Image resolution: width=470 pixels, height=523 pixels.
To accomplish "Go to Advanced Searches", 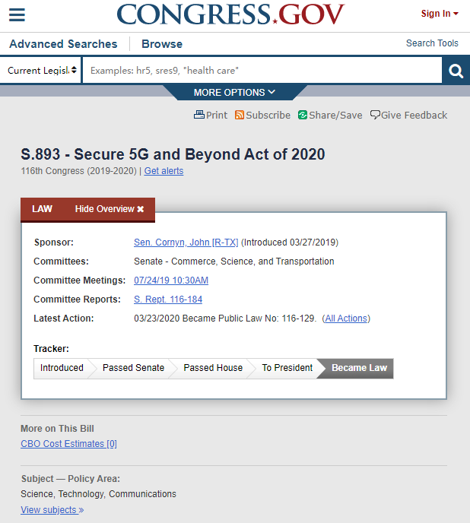I will pos(63,44).
